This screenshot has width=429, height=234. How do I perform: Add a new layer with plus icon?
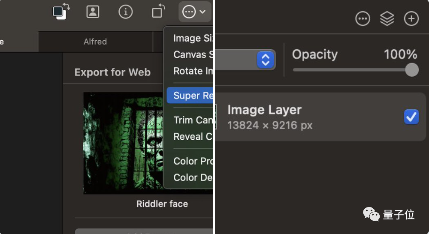click(x=411, y=19)
